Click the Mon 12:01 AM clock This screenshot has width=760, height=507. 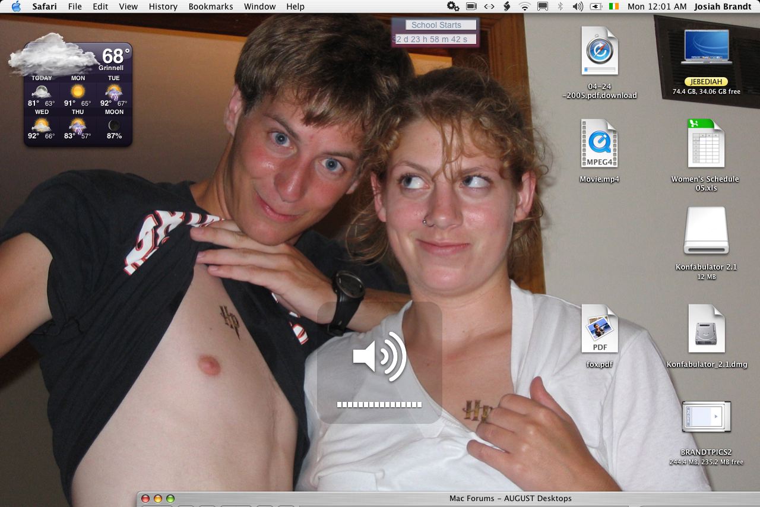pos(657,7)
